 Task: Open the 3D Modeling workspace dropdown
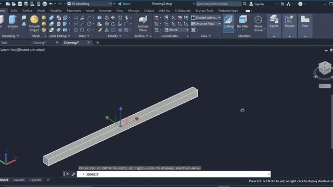pyautogui.click(x=89, y=4)
